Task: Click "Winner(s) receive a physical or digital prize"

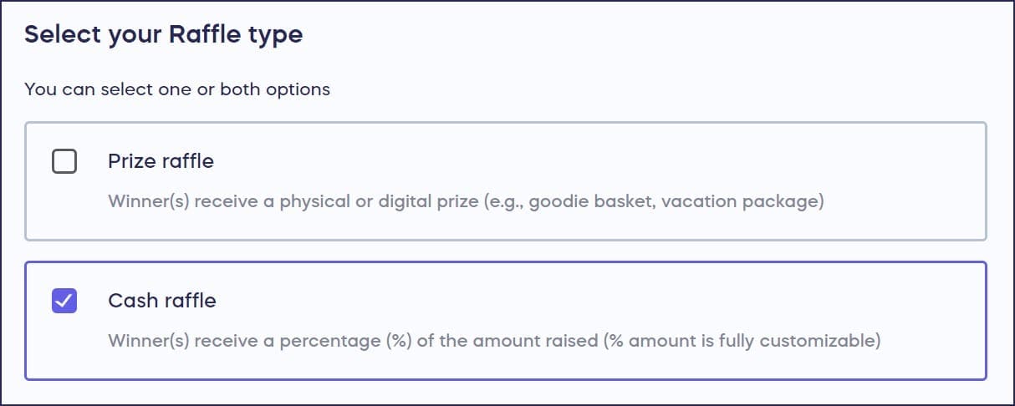Action: pos(293,202)
